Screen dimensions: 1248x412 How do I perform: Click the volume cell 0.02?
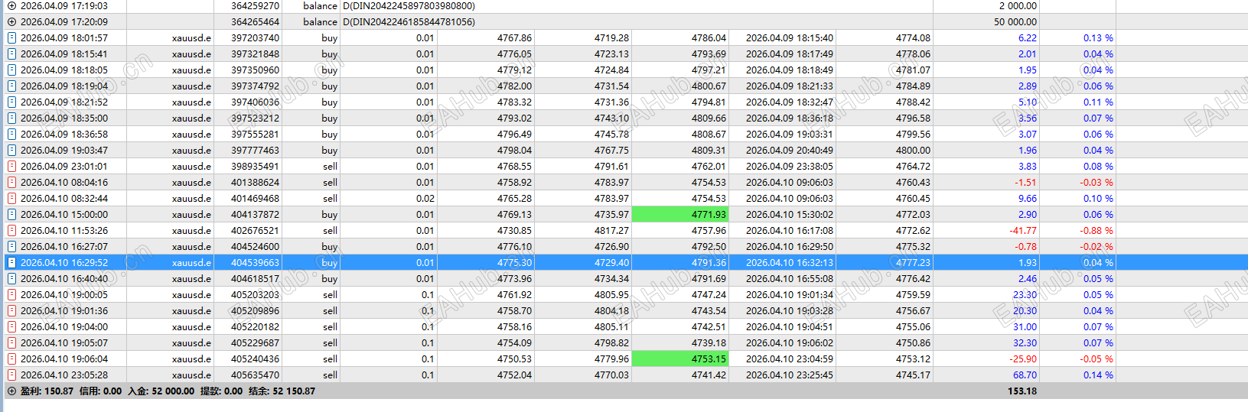(x=425, y=198)
